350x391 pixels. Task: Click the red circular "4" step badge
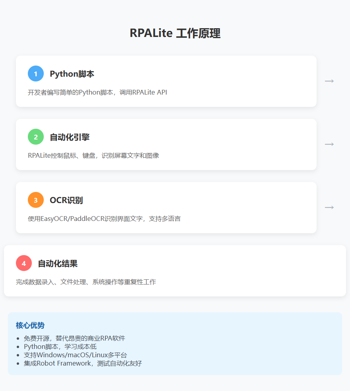pyautogui.click(x=24, y=263)
